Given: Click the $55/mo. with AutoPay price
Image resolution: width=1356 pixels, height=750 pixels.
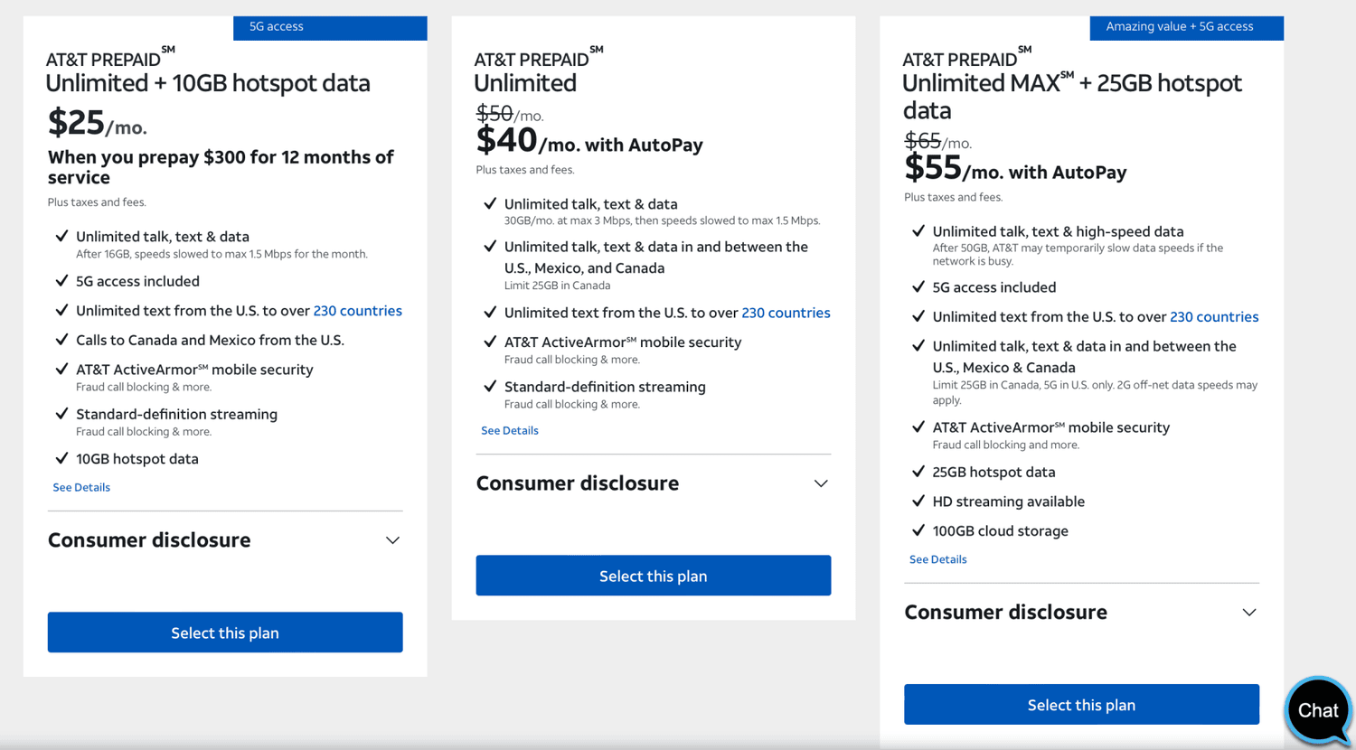Looking at the screenshot, I should pos(1015,169).
